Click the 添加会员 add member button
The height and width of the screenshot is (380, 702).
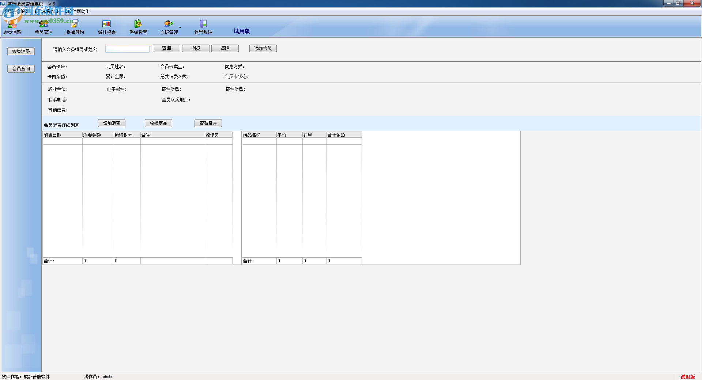263,48
